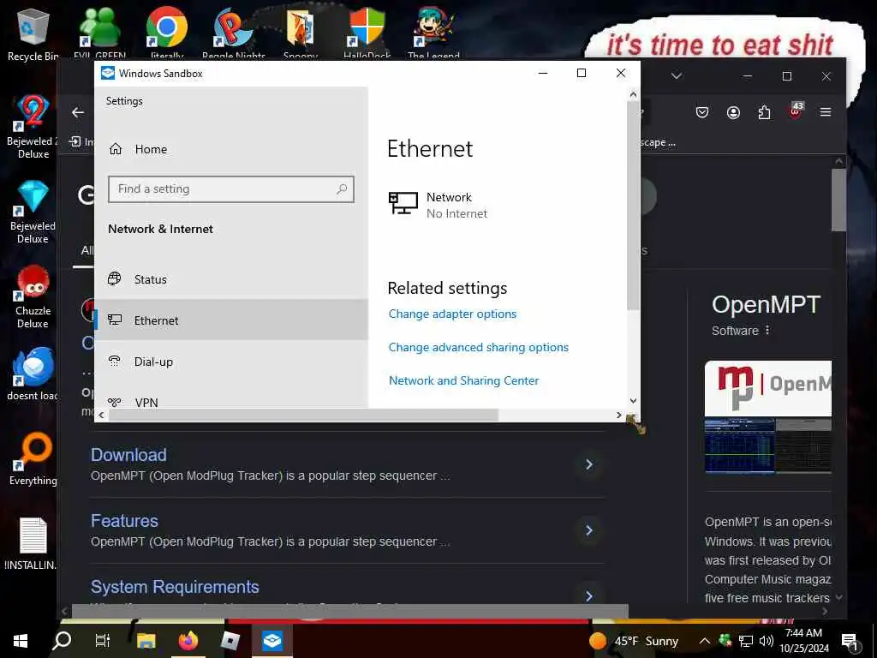This screenshot has height=658, width=877.
Task: Open Chrome desktop shortcut
Action: point(167,33)
